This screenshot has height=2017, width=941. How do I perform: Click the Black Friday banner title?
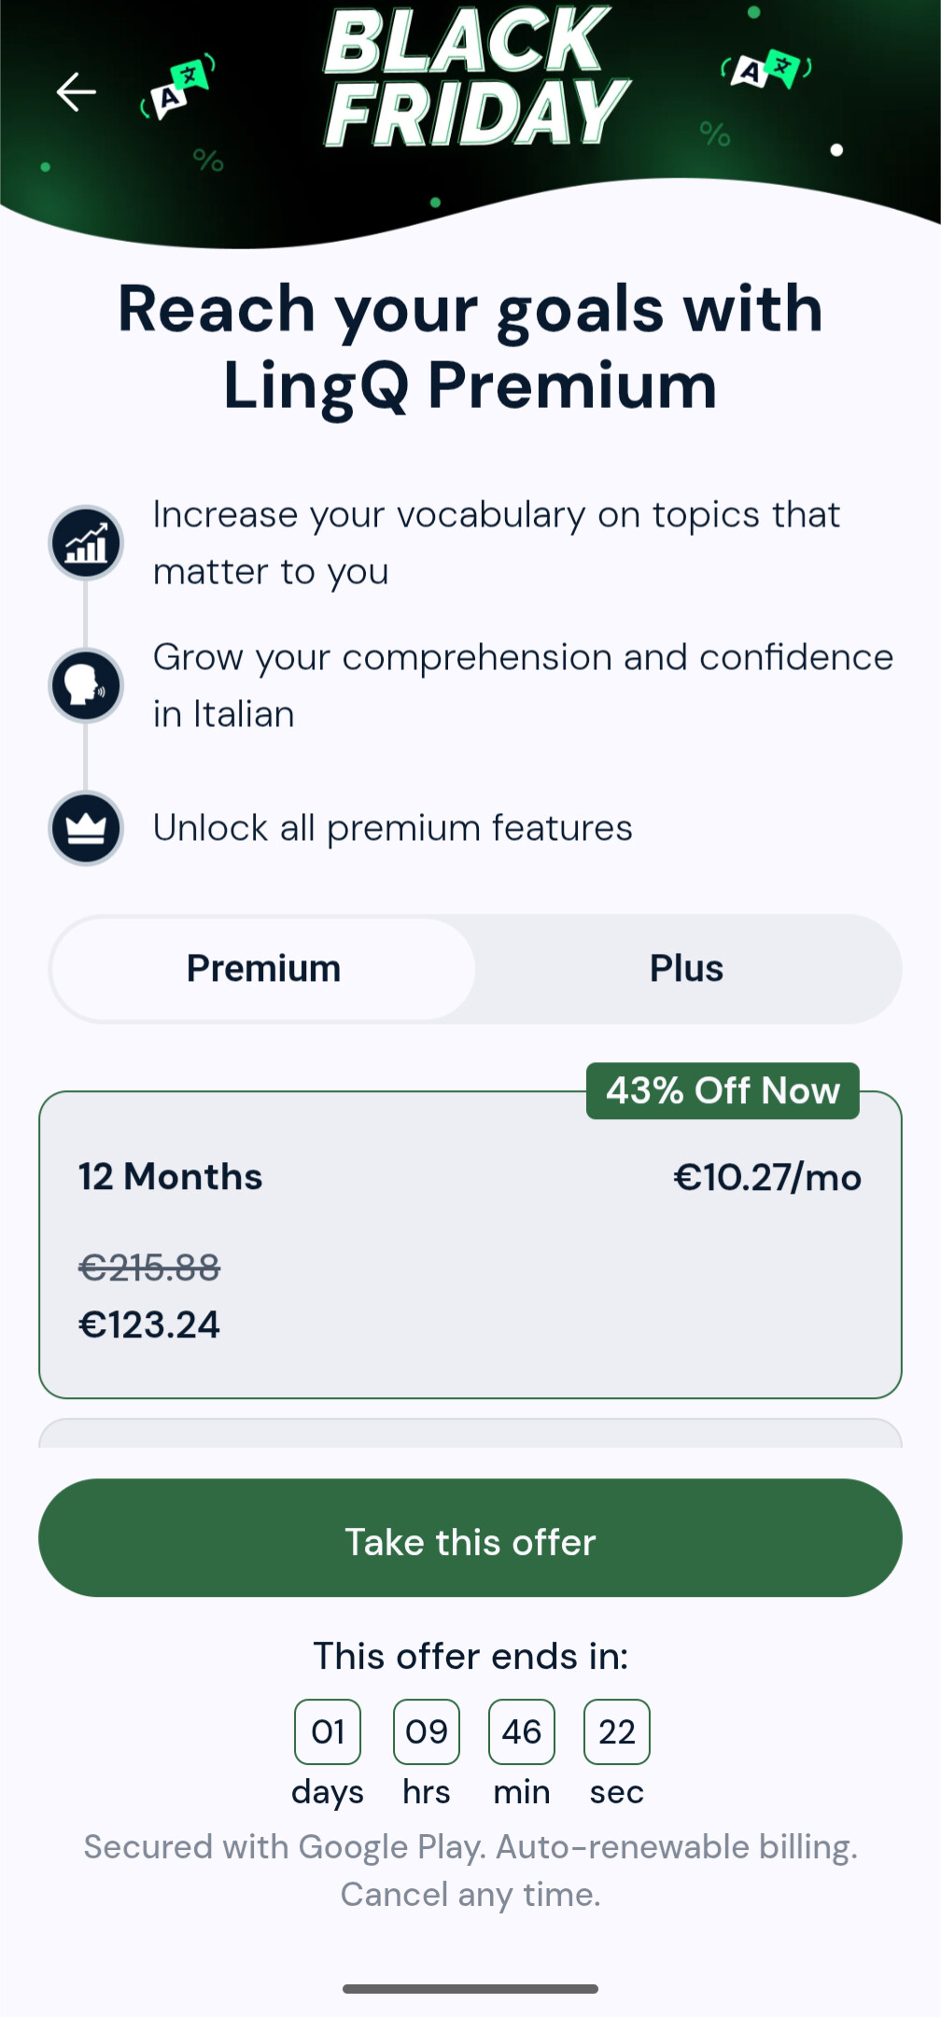(474, 77)
